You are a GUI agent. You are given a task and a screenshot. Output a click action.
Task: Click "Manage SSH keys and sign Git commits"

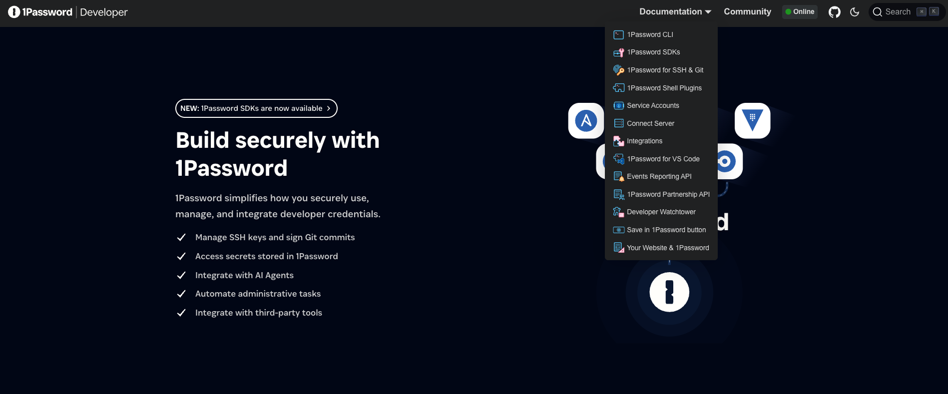pyautogui.click(x=275, y=237)
